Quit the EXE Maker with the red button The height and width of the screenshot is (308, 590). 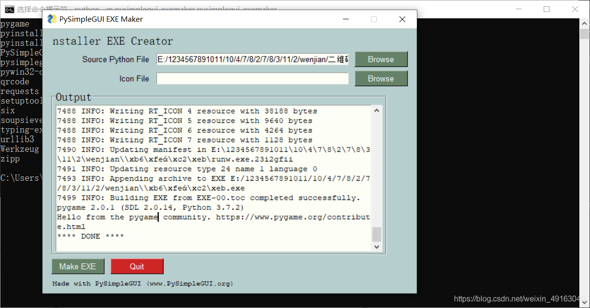137,266
